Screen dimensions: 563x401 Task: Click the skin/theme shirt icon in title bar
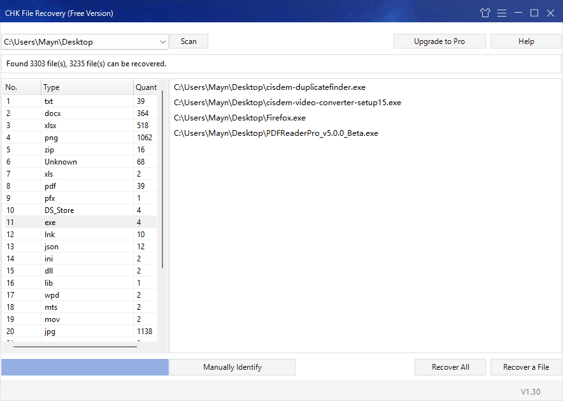485,12
